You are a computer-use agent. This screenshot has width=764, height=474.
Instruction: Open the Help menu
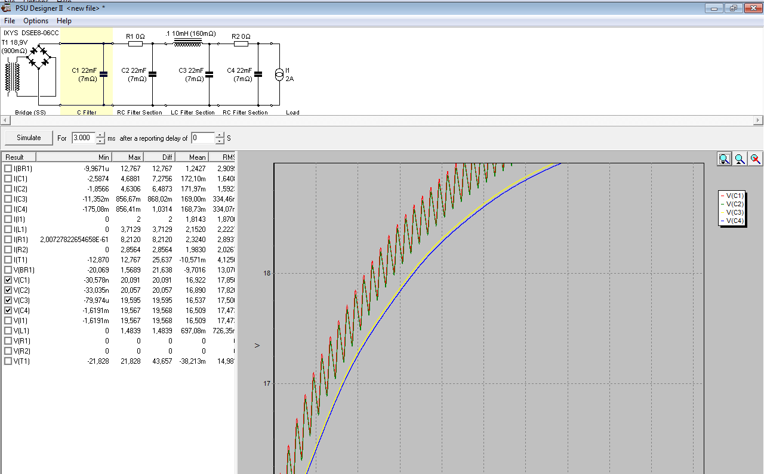[x=64, y=21]
